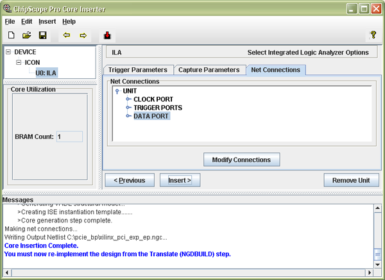
Task: Click the New project toolbar icon
Action: pos(11,35)
